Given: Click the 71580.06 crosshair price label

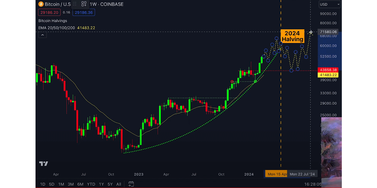Looking at the screenshot, I should 328,32.
